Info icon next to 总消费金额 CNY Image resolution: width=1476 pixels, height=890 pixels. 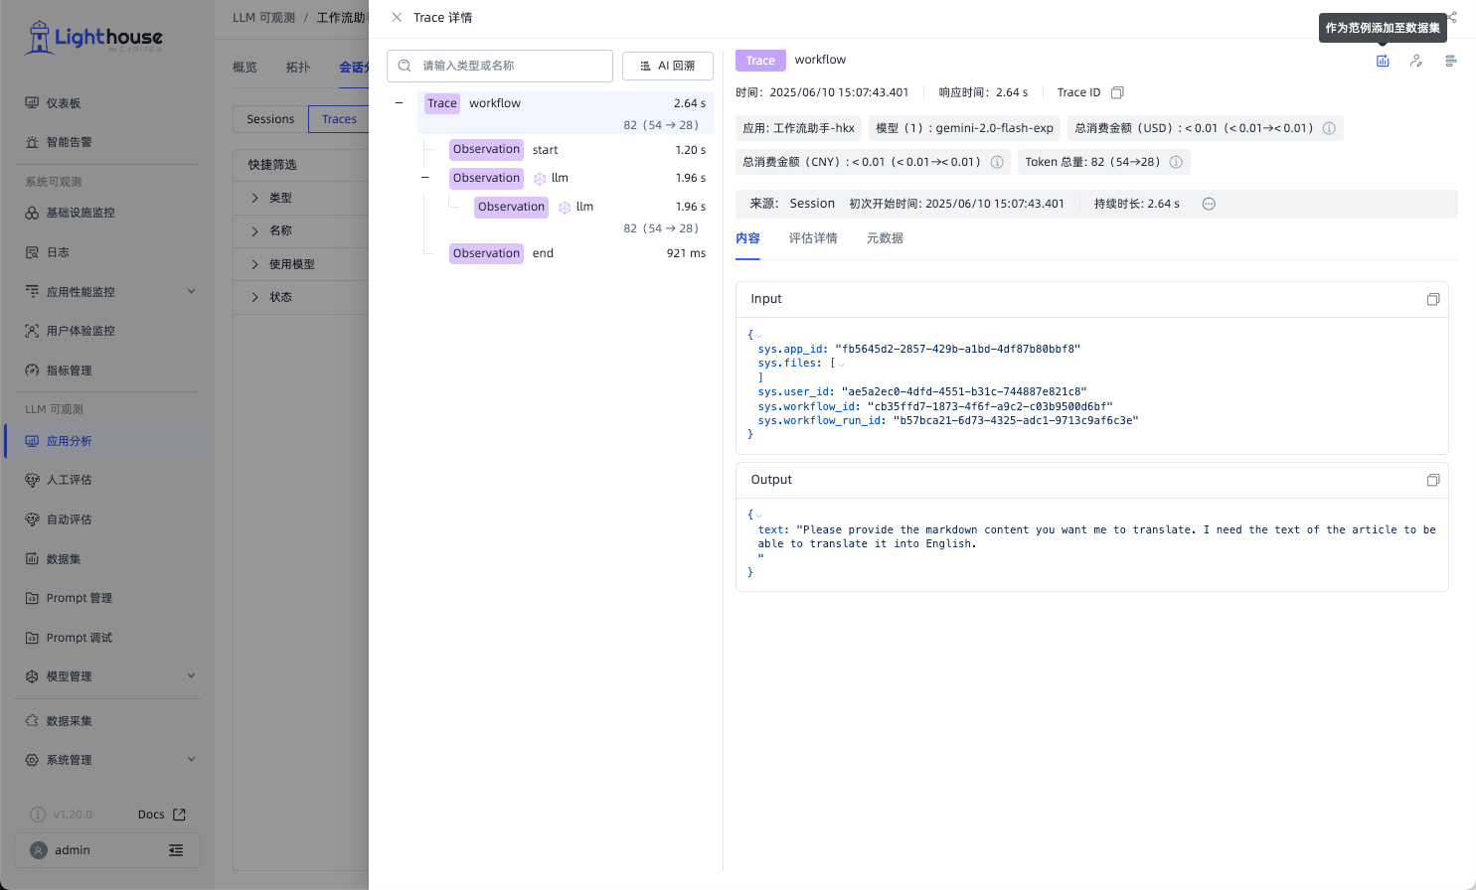(997, 162)
